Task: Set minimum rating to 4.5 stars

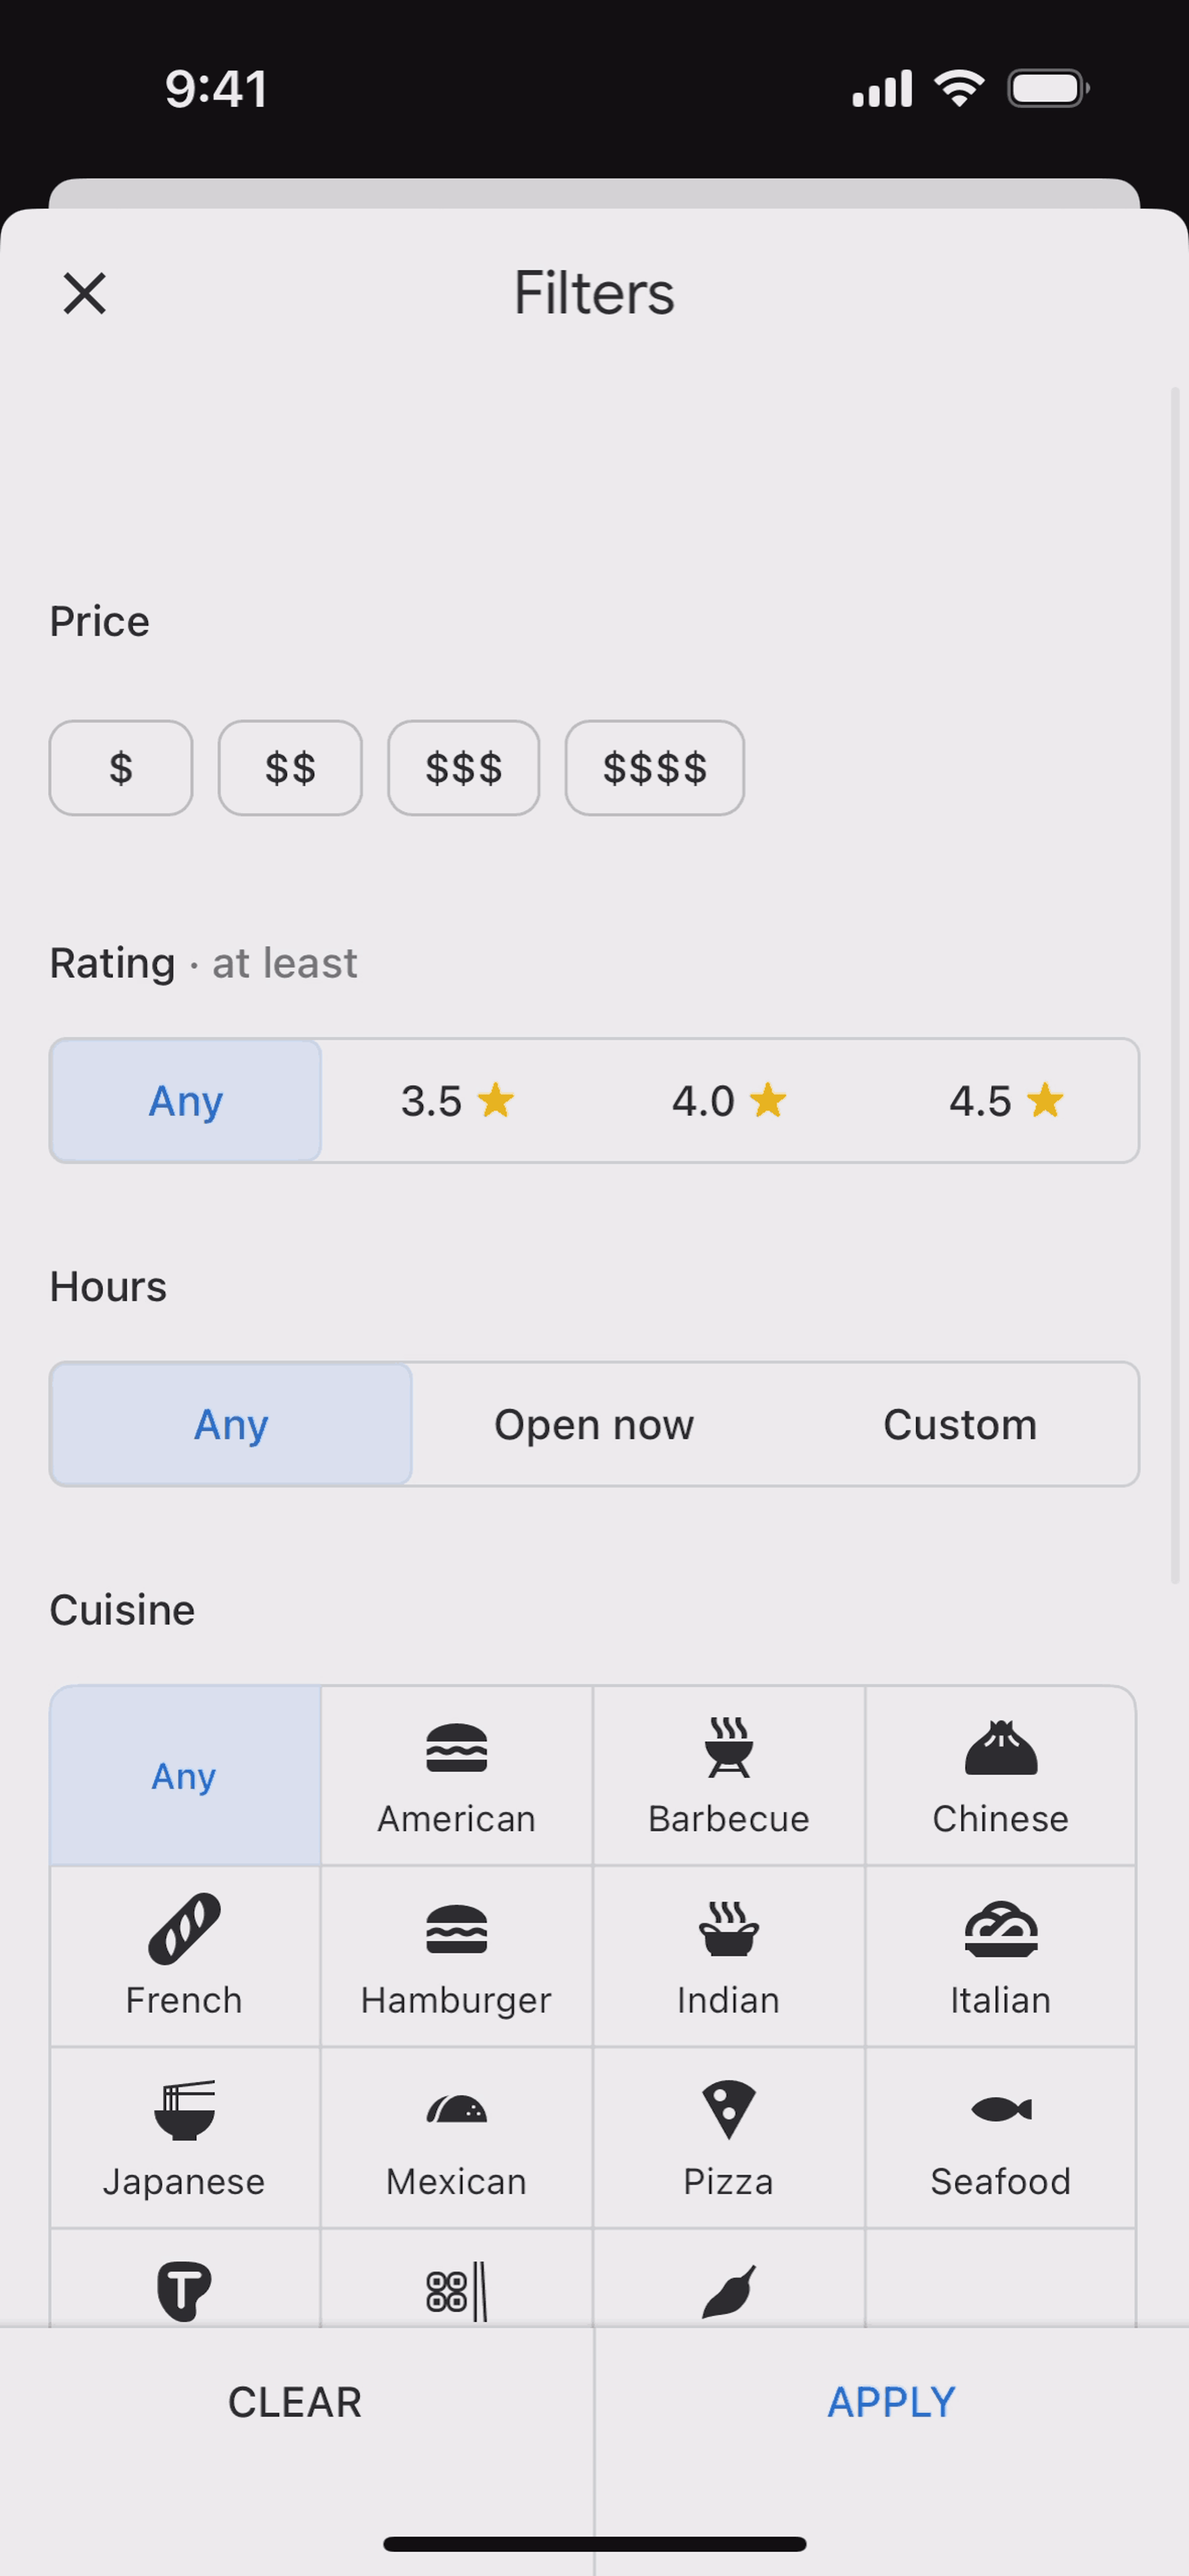Action: [x=1005, y=1101]
